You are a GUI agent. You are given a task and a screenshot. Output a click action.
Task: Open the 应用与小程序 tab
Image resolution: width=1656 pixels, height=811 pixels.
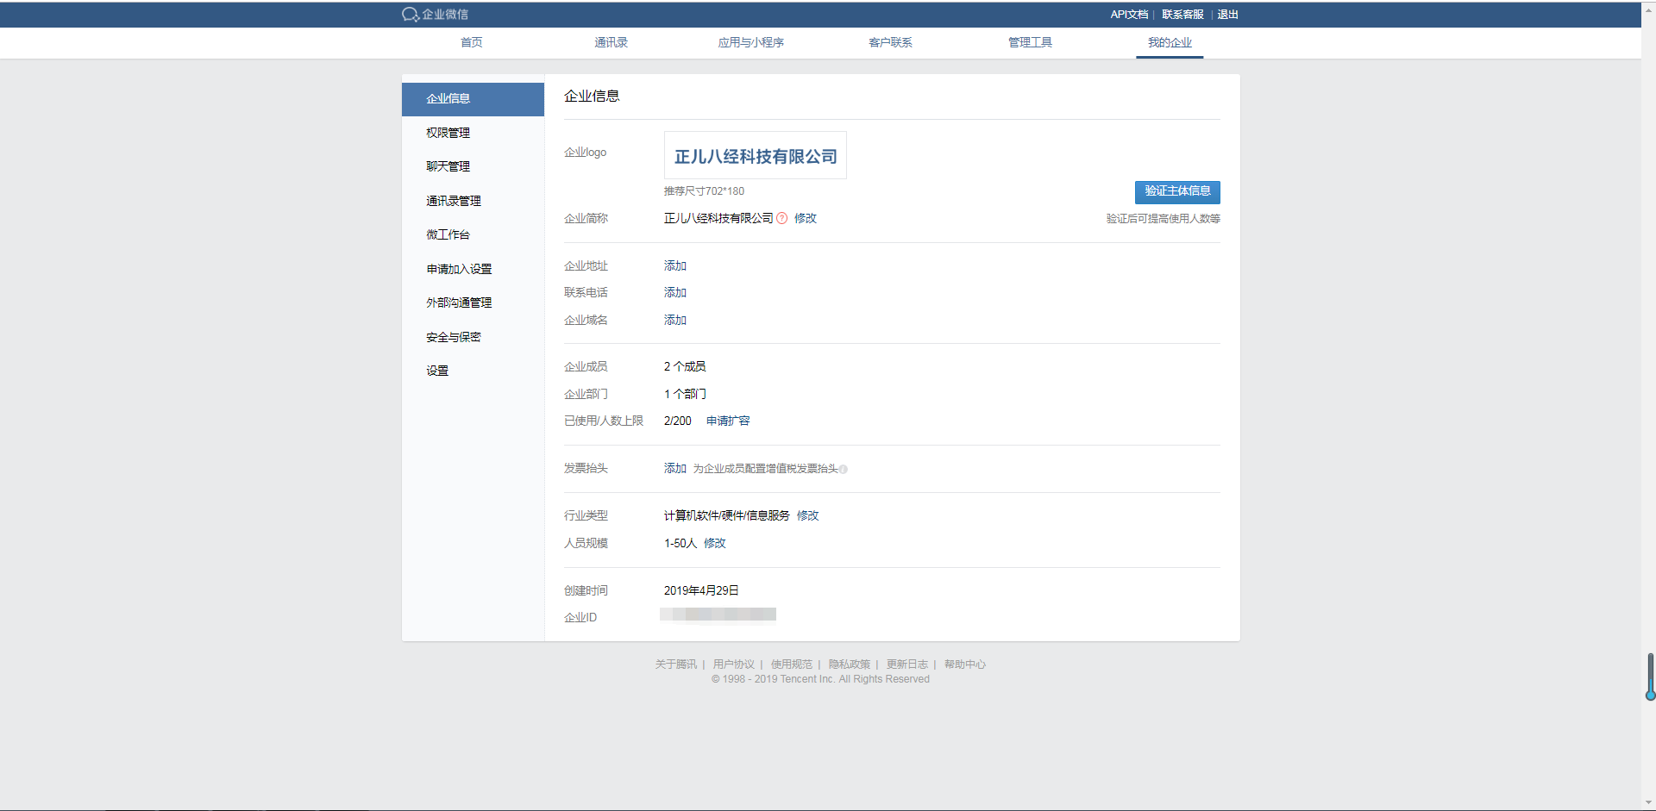tap(751, 42)
